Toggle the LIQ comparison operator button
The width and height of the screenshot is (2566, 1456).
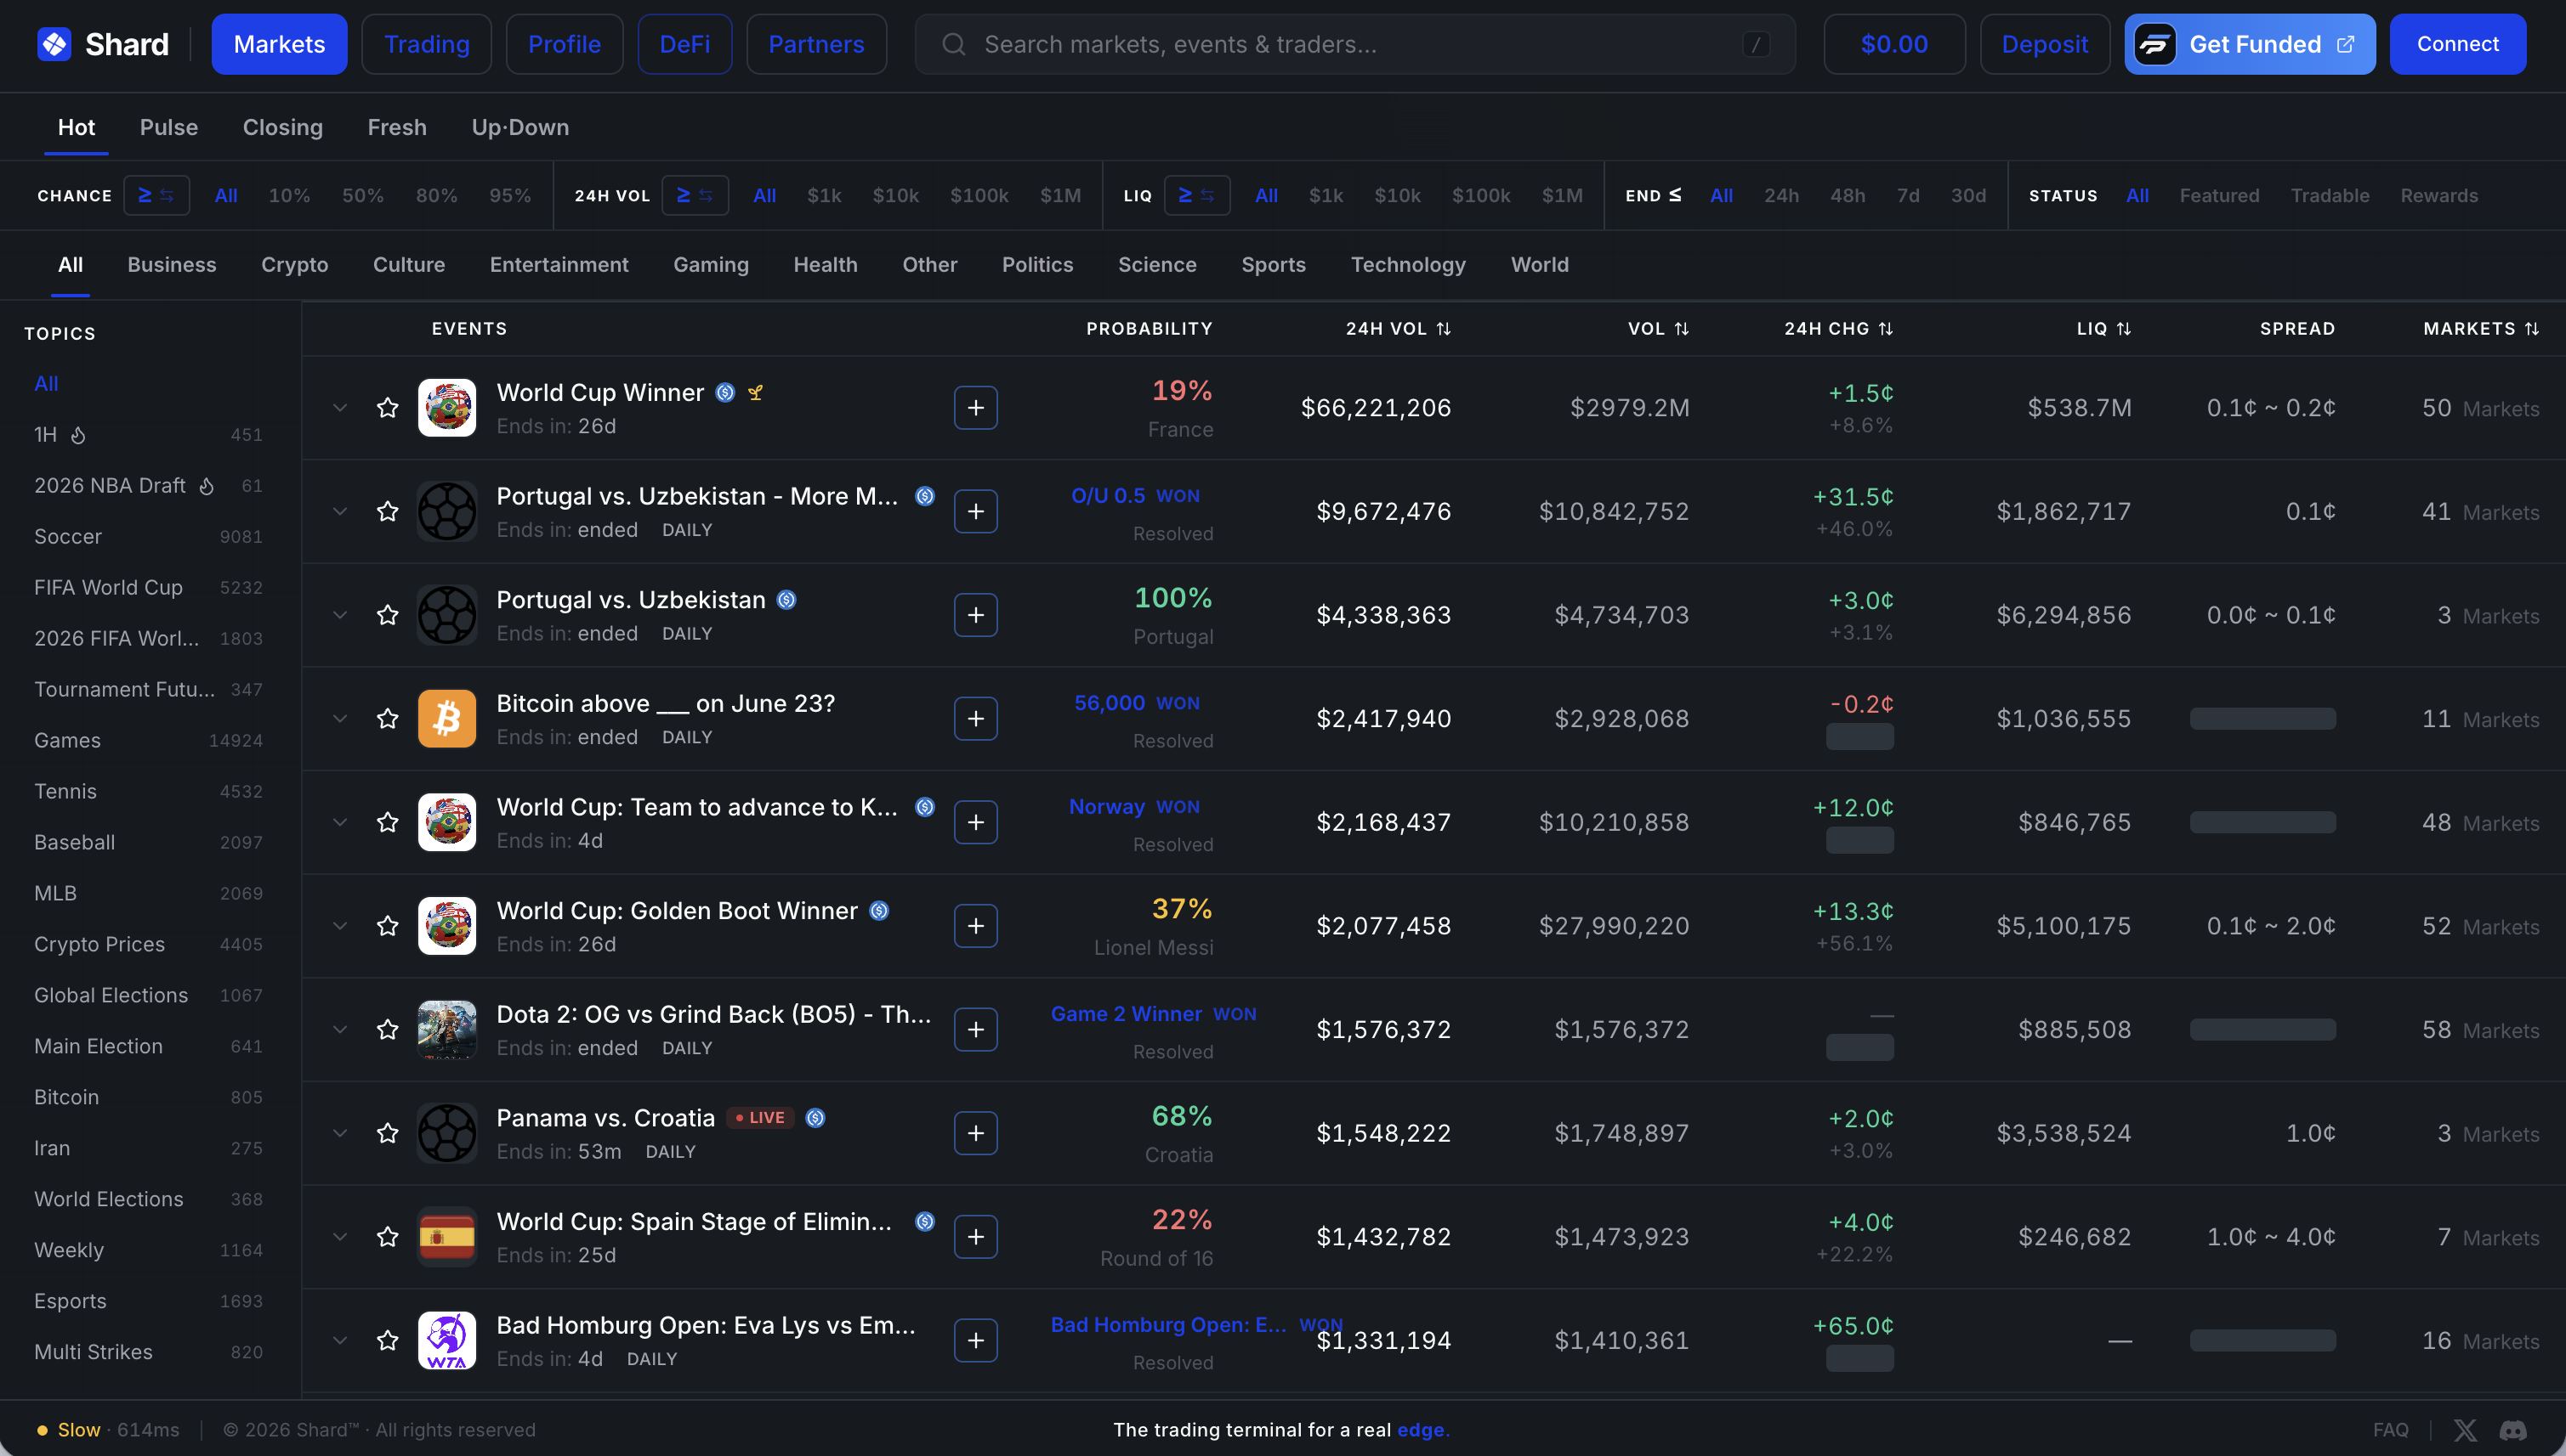pyautogui.click(x=1197, y=195)
